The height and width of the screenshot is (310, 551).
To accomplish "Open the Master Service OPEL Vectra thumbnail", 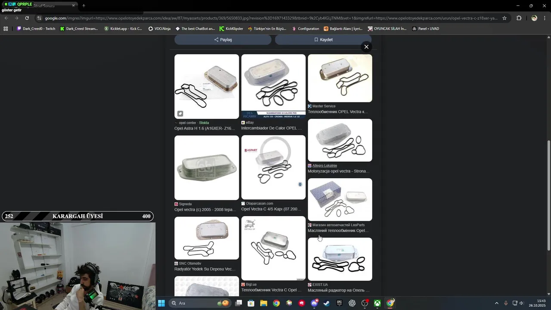I will click(x=340, y=78).
